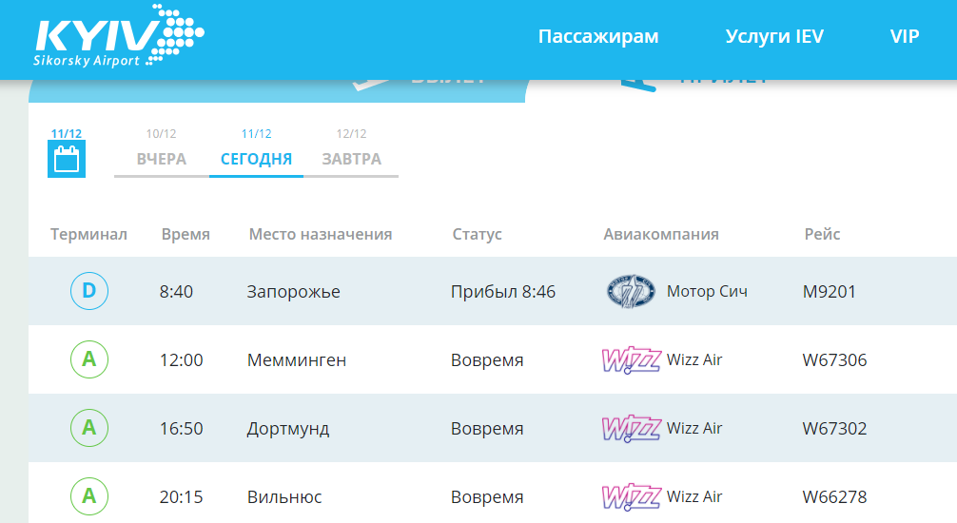Click terminal A badge for Мемминген flight
This screenshot has height=523, width=957.
89,359
